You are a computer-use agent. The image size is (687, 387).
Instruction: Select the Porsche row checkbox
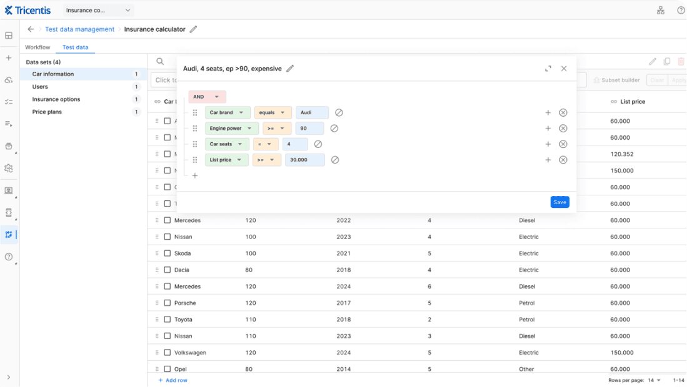coord(168,303)
